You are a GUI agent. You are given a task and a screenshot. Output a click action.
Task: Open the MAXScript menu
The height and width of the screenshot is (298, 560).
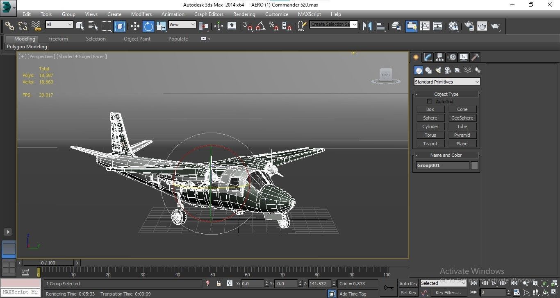[x=310, y=14]
